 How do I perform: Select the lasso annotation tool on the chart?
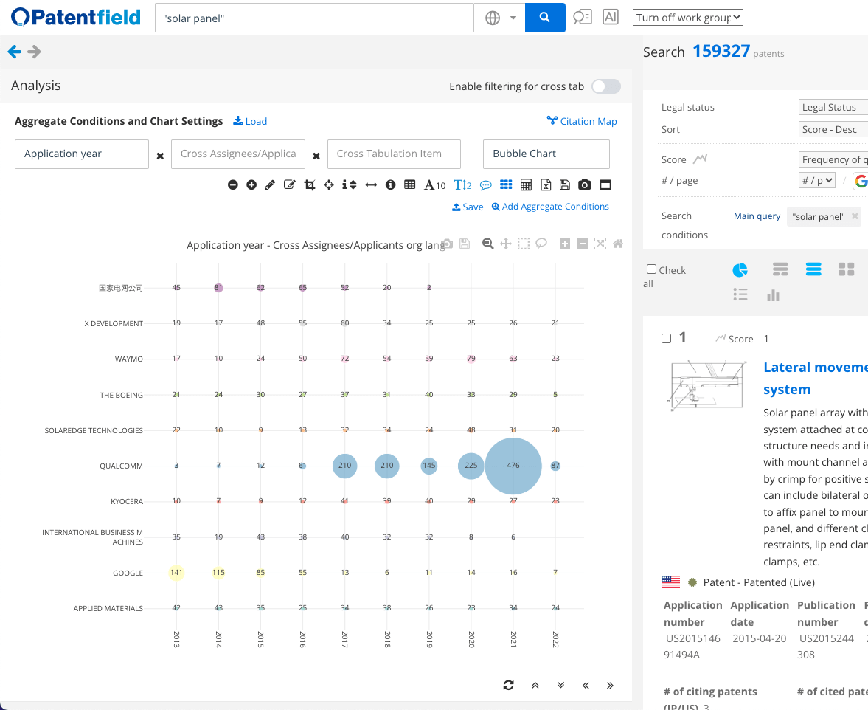coord(541,243)
